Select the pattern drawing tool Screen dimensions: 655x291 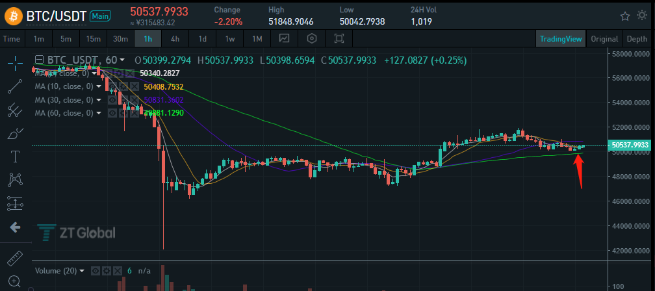pyautogui.click(x=16, y=180)
